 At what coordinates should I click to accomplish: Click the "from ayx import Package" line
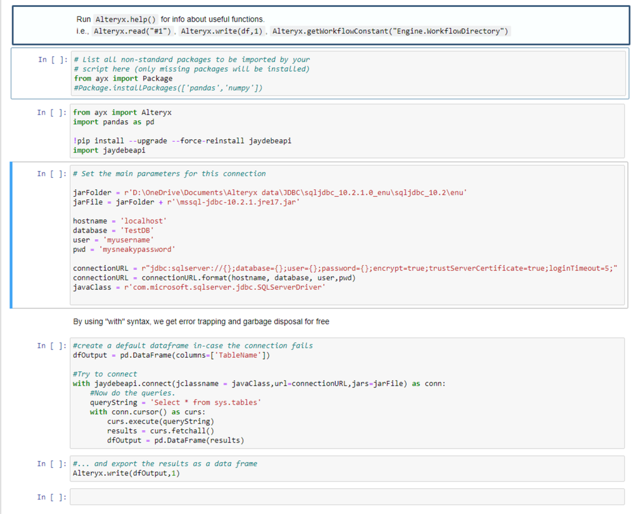pyautogui.click(x=123, y=78)
